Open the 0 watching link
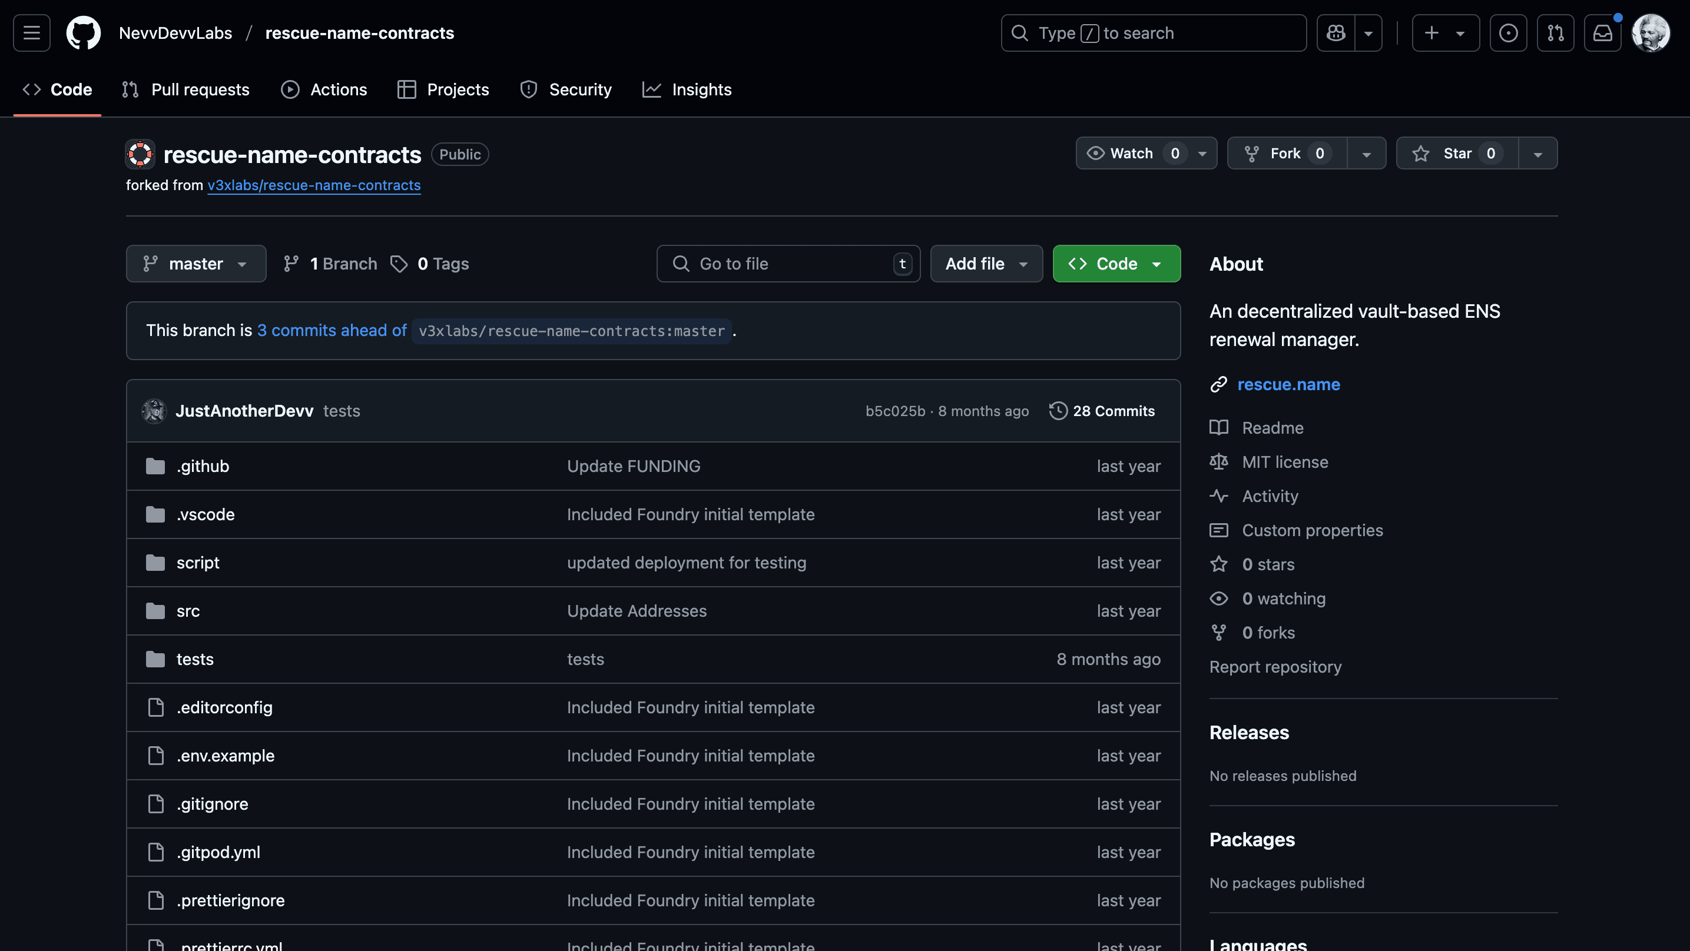The image size is (1690, 951). [1283, 599]
